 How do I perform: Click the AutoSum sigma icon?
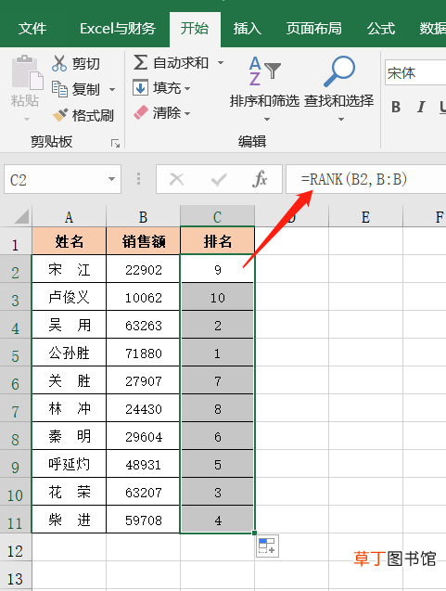coord(140,62)
